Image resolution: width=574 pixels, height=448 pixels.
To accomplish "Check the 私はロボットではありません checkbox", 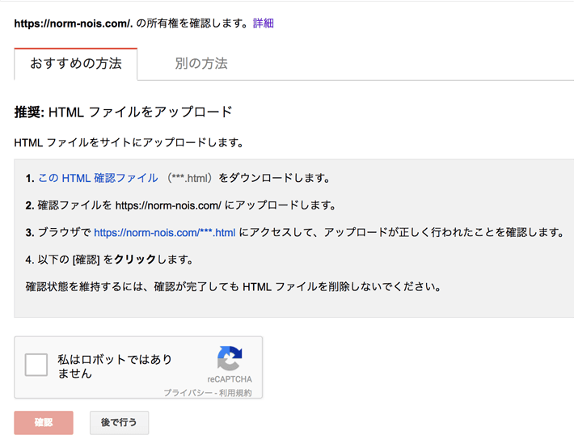I will (x=36, y=366).
